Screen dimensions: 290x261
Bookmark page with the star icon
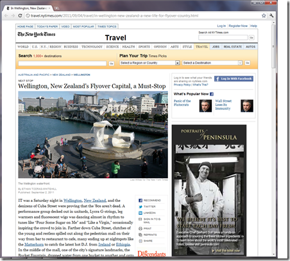point(264,15)
